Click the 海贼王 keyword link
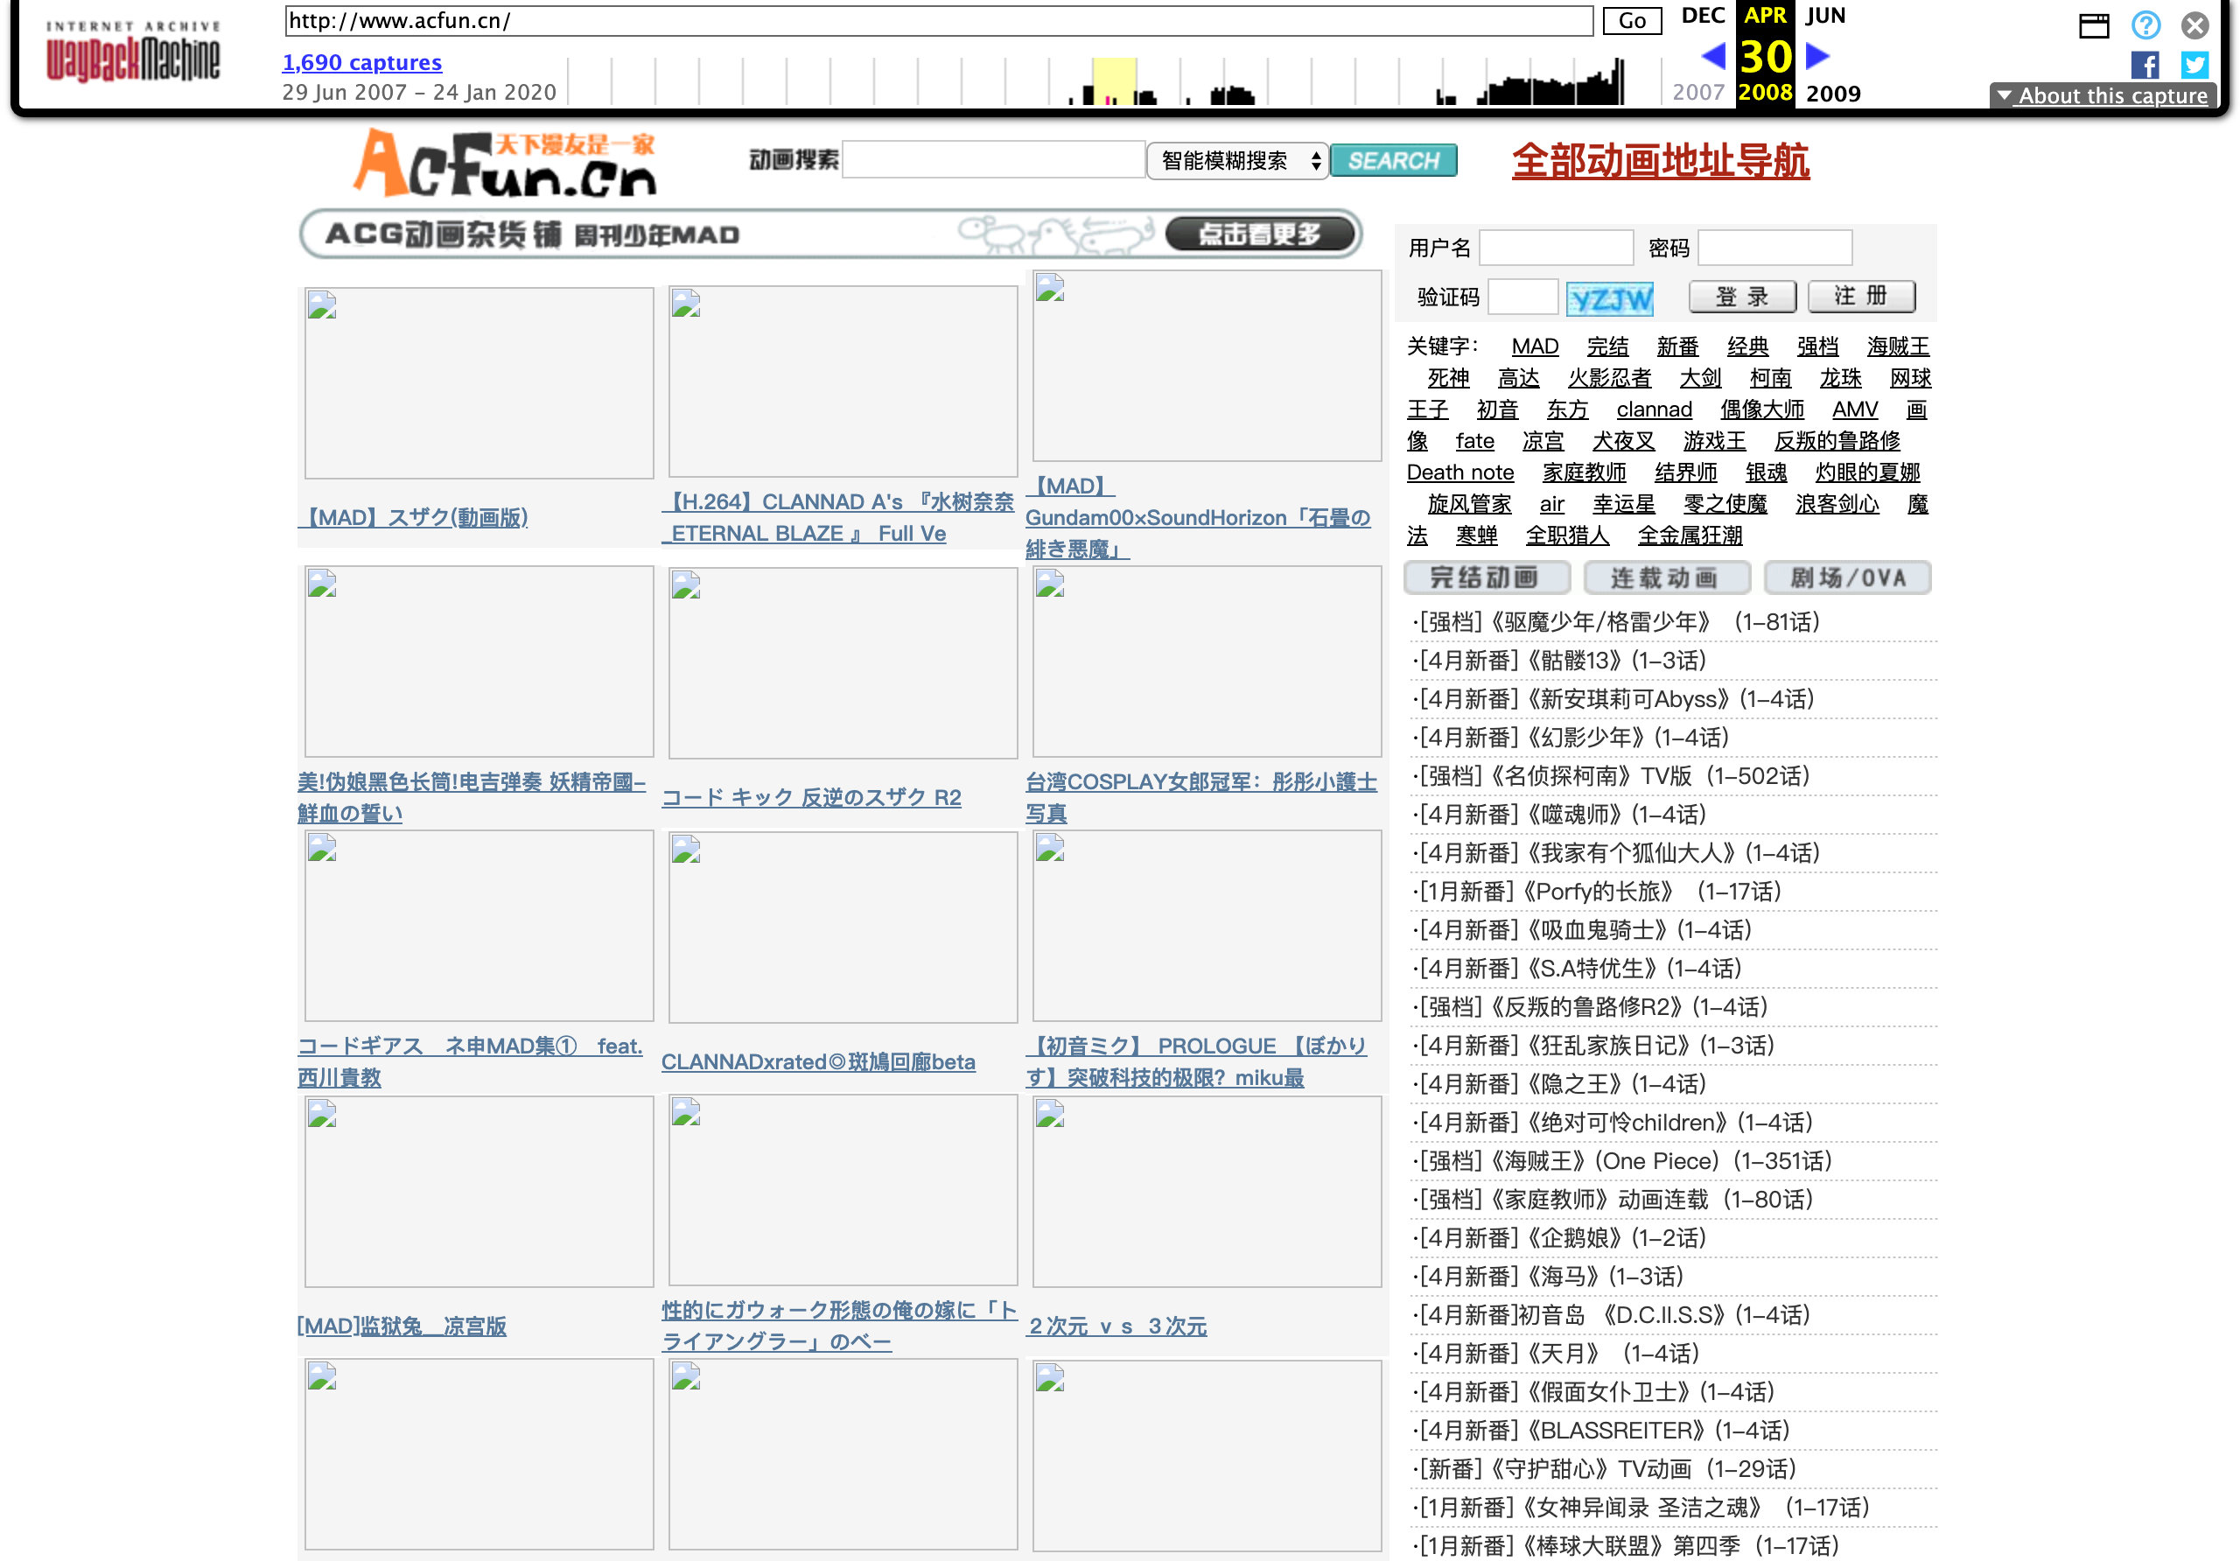 (1898, 346)
